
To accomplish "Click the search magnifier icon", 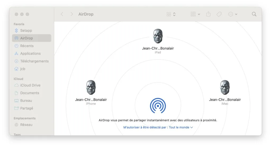I will tap(254, 14).
